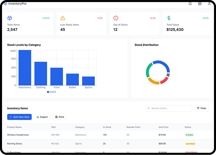Toggle the stock legend in chart
The height and width of the screenshot is (155, 216).
52,92
